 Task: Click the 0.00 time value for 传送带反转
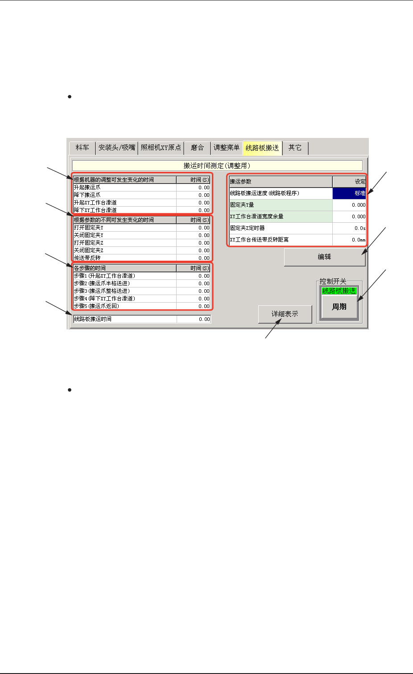[194, 258]
